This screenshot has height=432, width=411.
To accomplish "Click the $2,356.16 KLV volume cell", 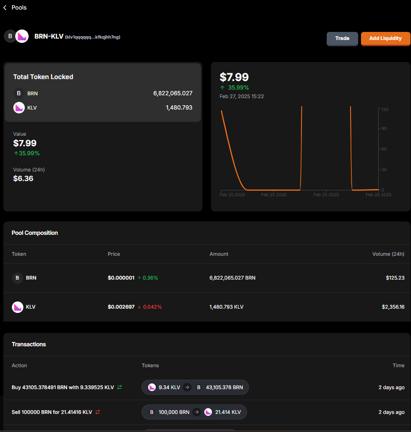I will tap(393, 307).
